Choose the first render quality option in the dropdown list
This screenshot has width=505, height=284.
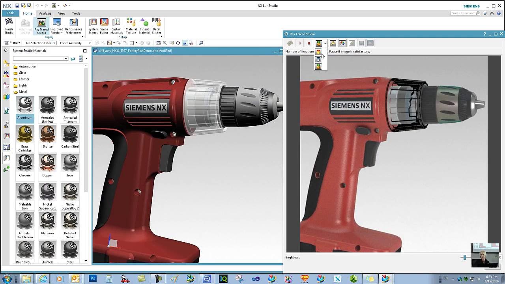pyautogui.click(x=318, y=52)
